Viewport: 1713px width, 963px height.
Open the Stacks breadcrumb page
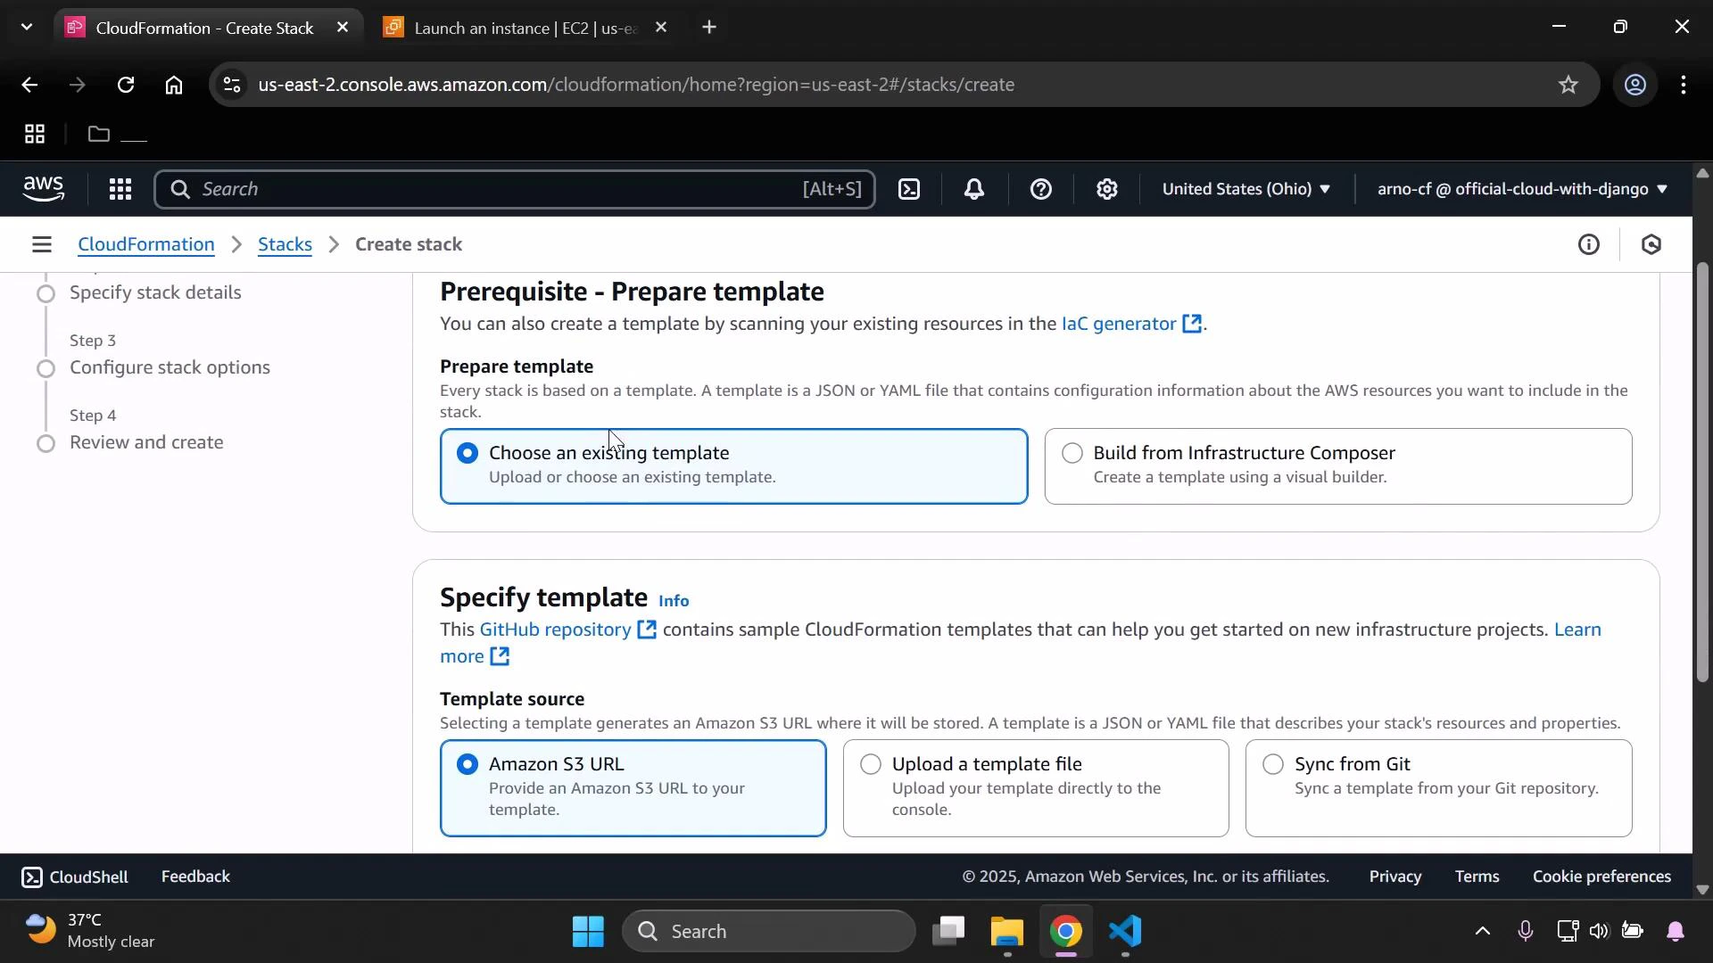(x=284, y=243)
